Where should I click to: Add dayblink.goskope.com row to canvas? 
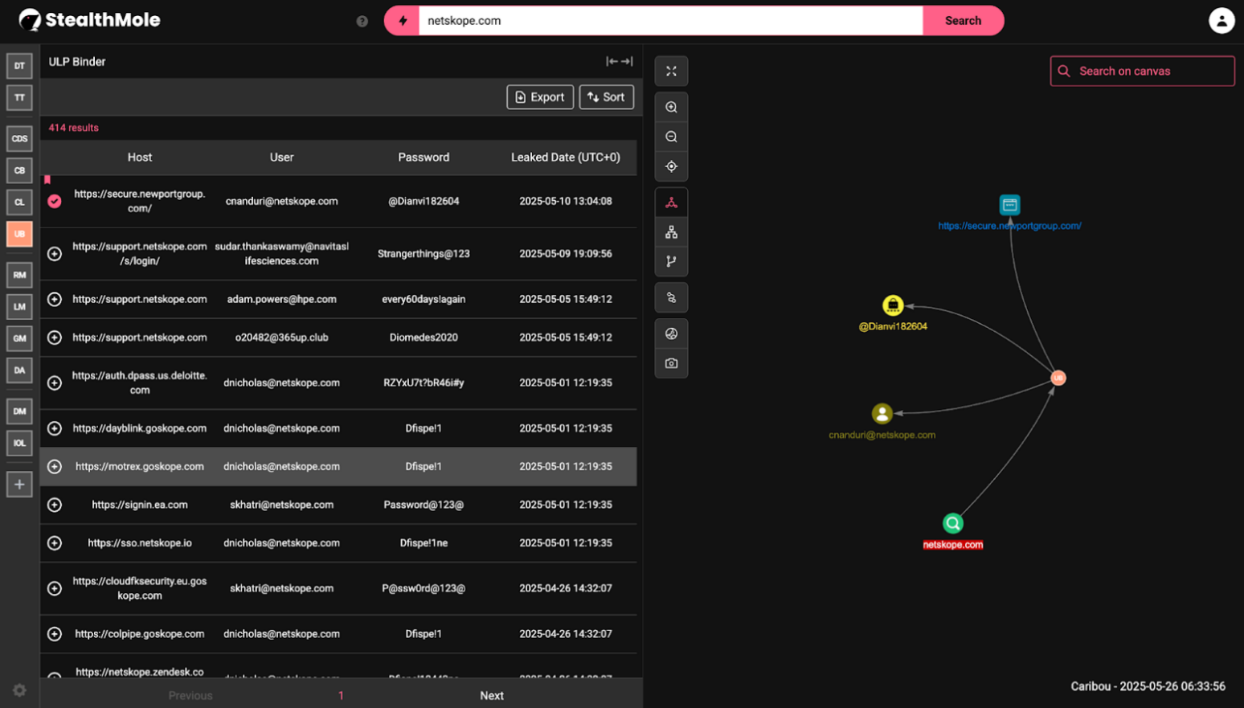point(55,428)
